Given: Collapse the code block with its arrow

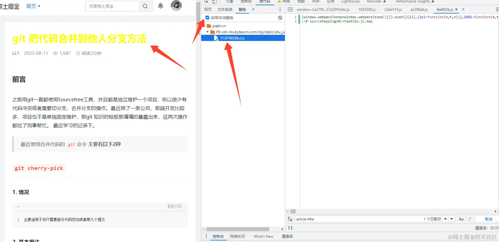Looking at the screenshot, I should pos(18,207).
